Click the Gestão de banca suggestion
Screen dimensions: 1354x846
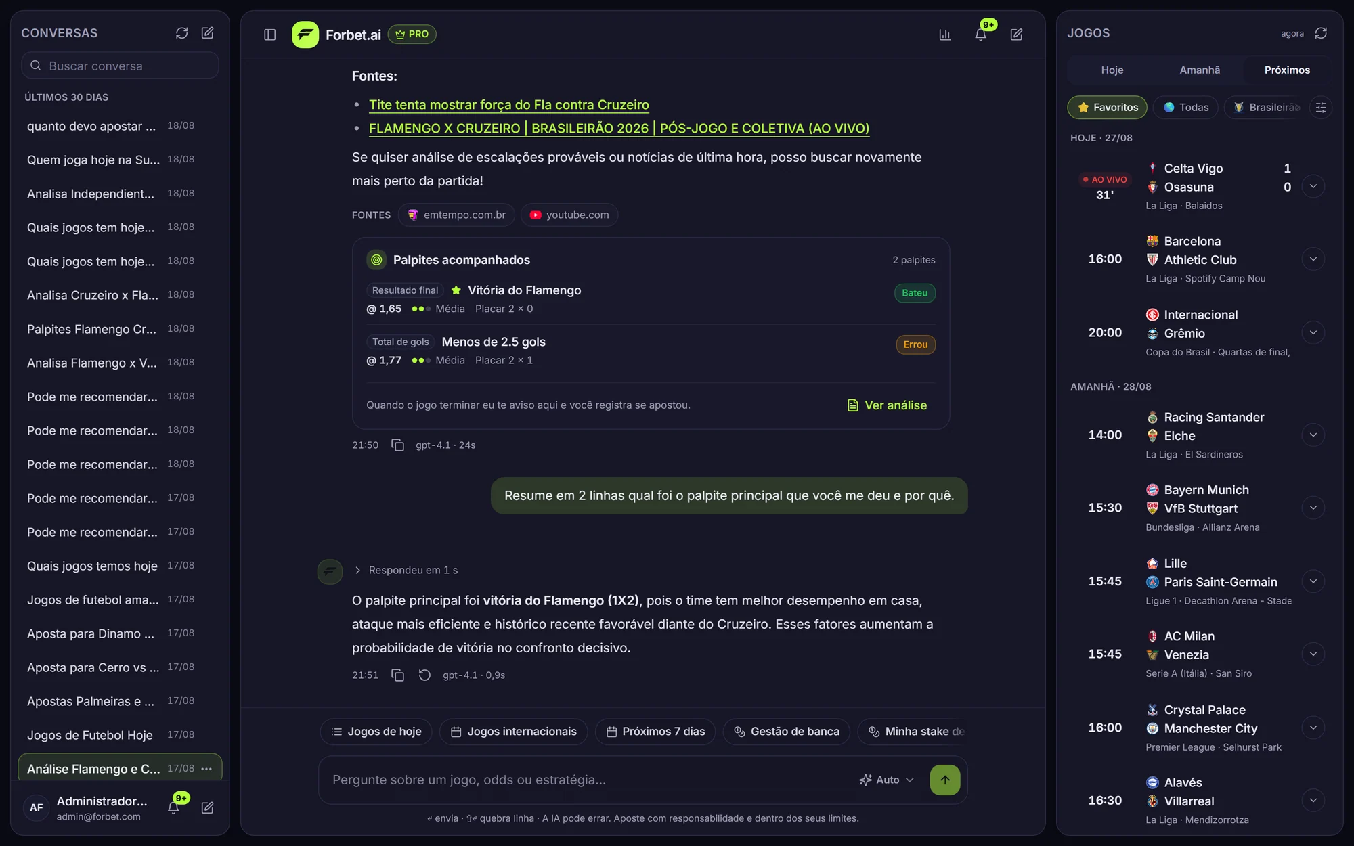click(787, 731)
